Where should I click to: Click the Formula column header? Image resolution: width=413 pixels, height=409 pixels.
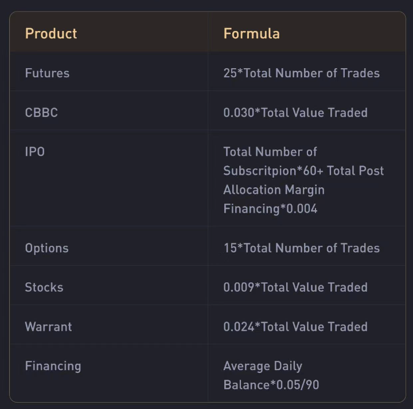[251, 33]
